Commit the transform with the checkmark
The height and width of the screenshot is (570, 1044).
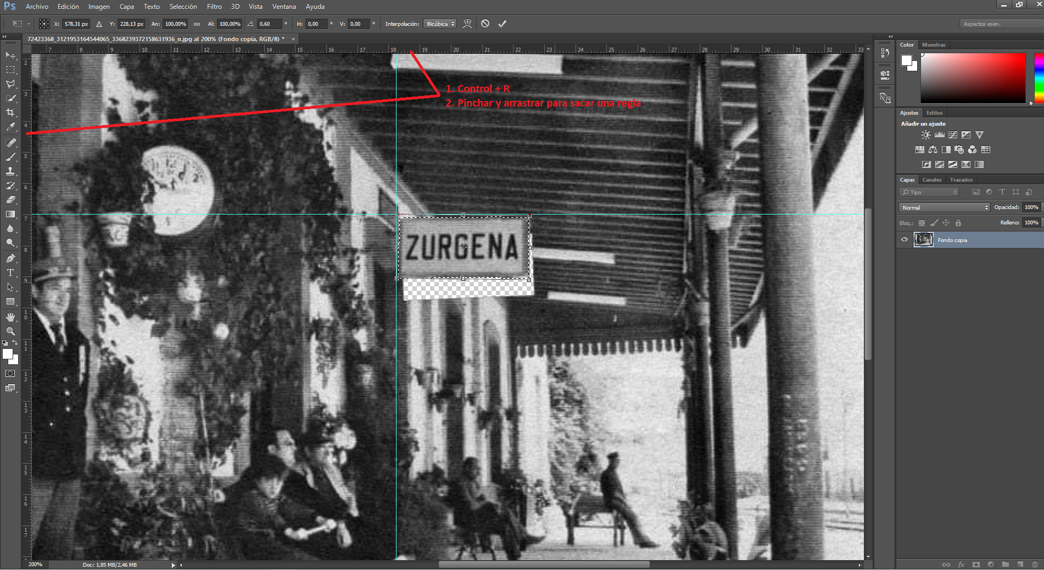point(502,24)
